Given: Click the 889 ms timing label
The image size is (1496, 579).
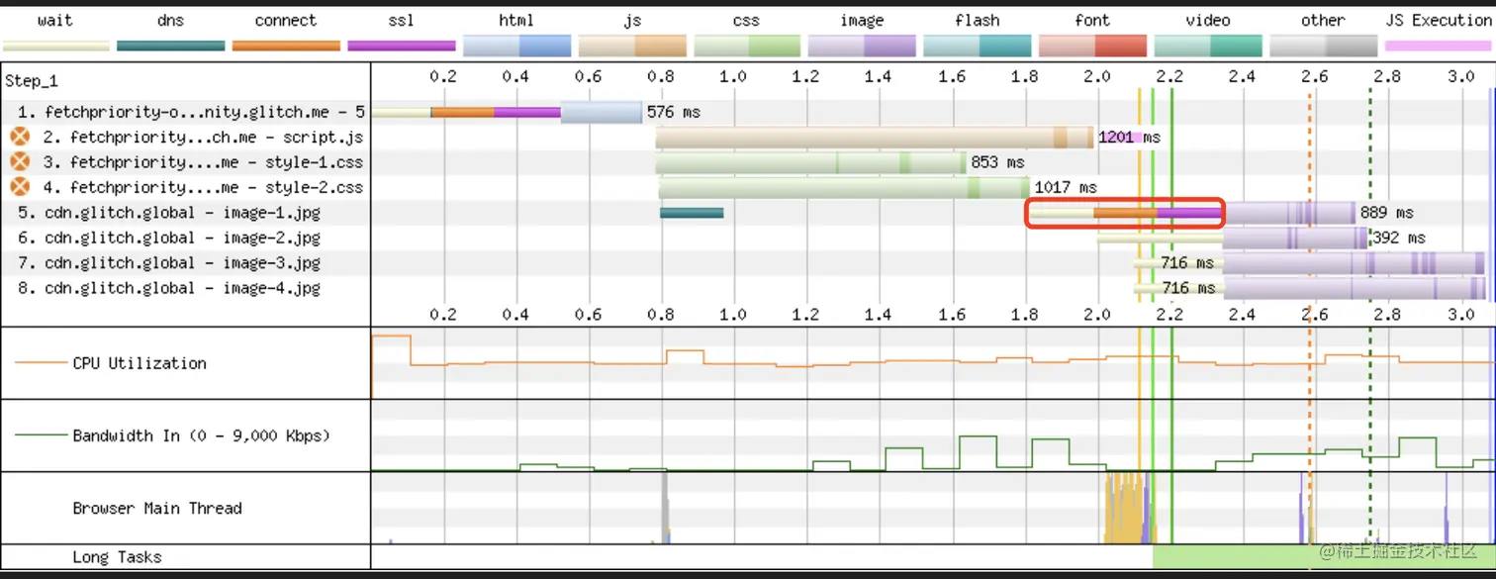Looking at the screenshot, I should pos(1387,212).
